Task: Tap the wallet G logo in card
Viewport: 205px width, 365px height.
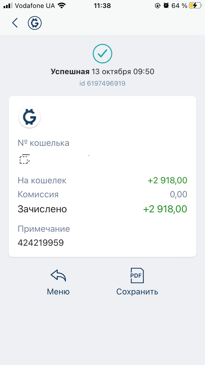Action: (30, 117)
